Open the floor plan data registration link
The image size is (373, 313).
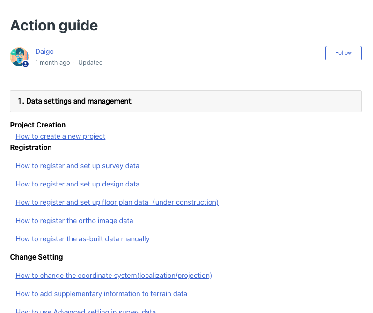pyautogui.click(x=117, y=202)
